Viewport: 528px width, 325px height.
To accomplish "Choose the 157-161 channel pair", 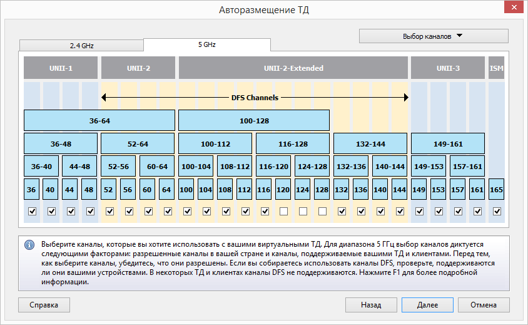I will pyautogui.click(x=467, y=166).
